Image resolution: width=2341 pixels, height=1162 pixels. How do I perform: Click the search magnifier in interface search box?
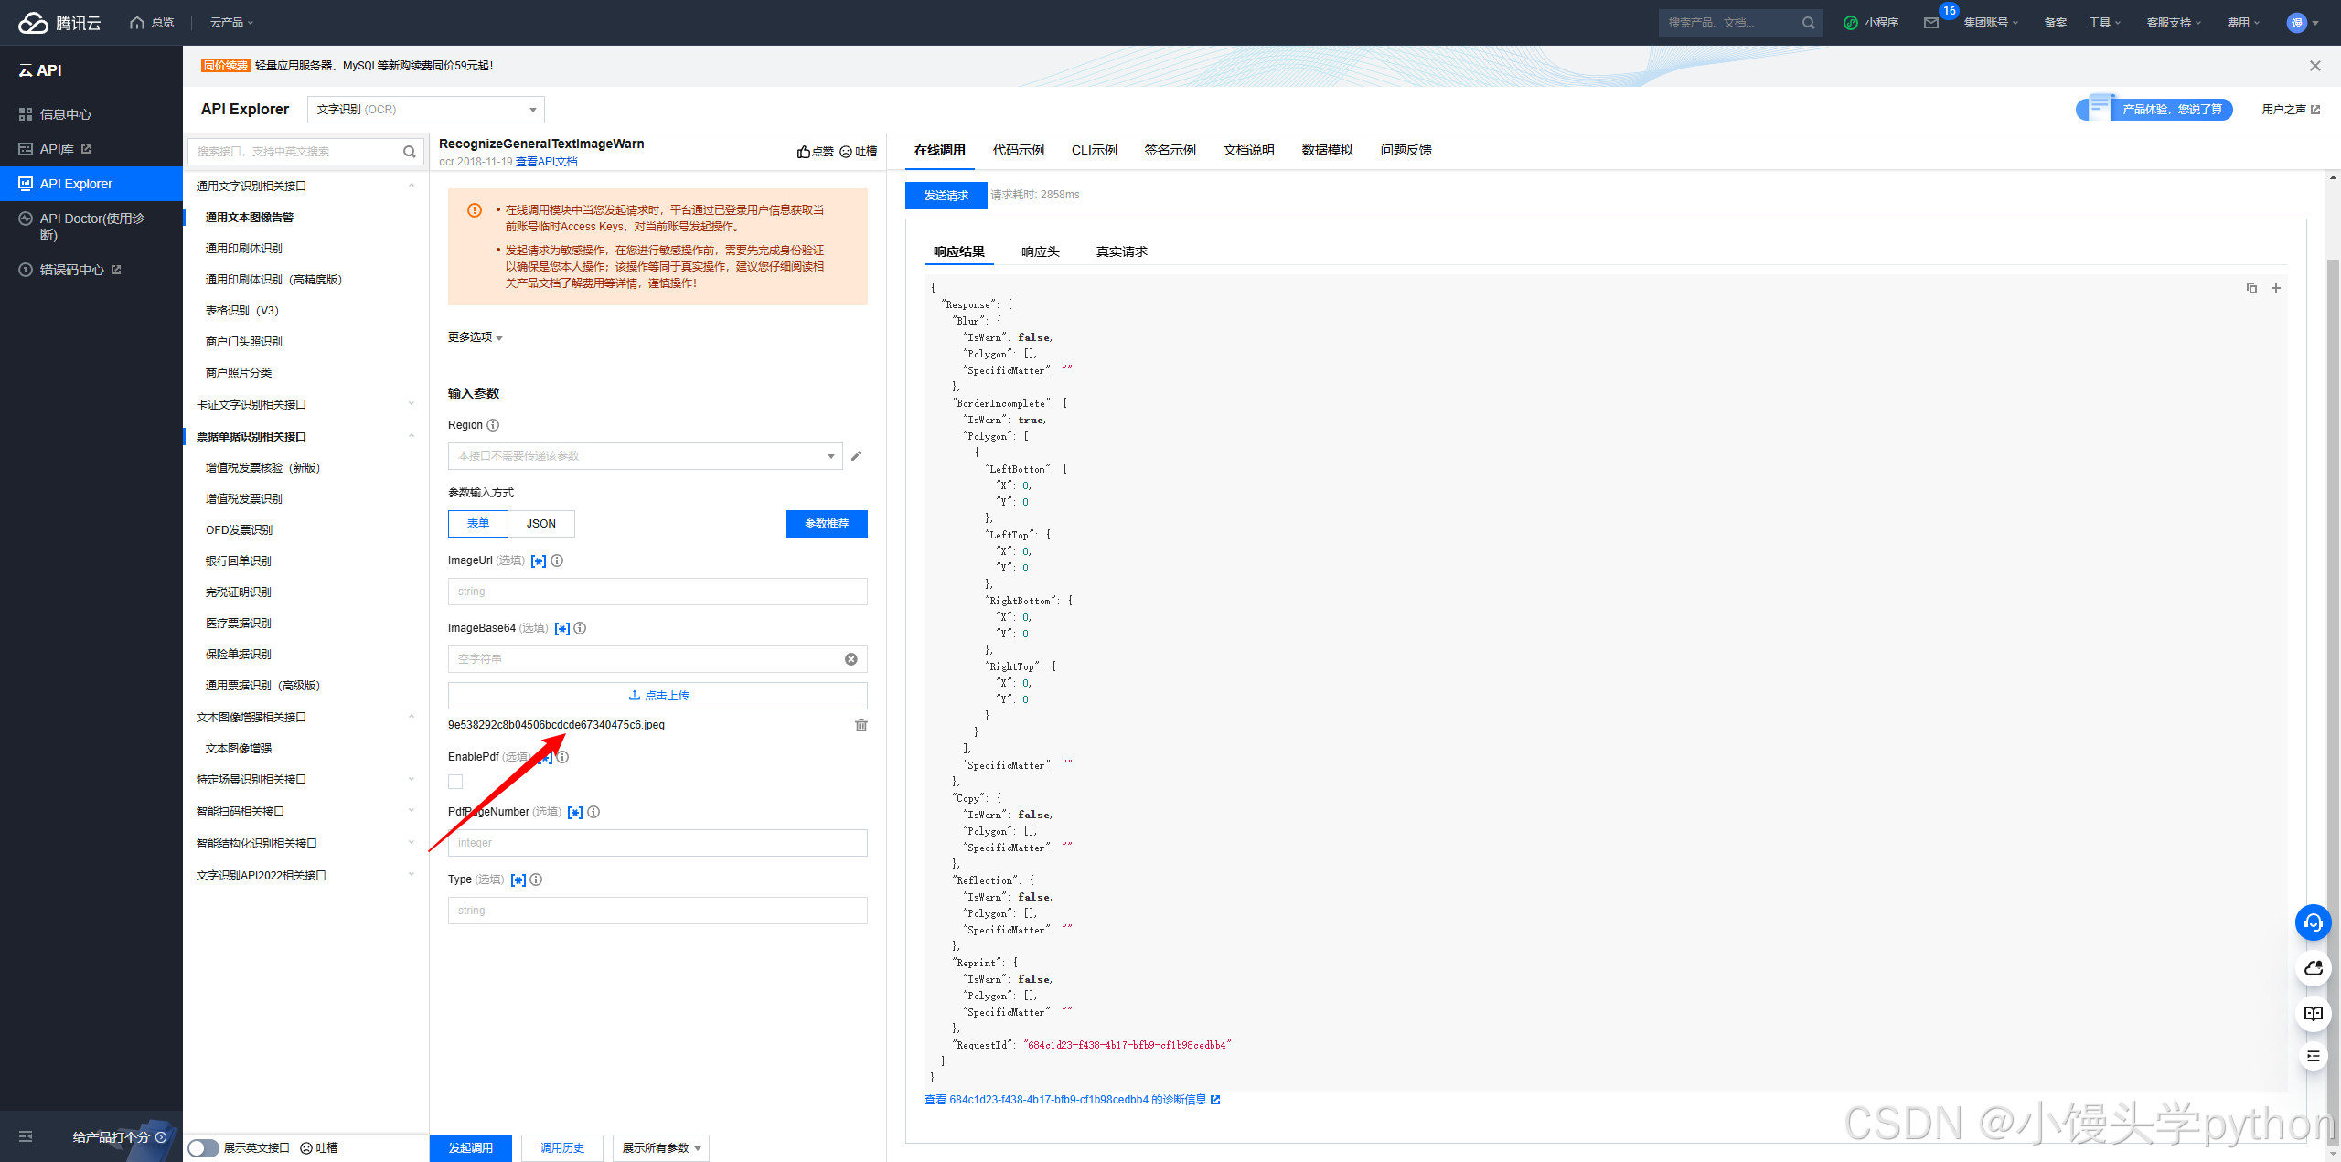(x=410, y=152)
